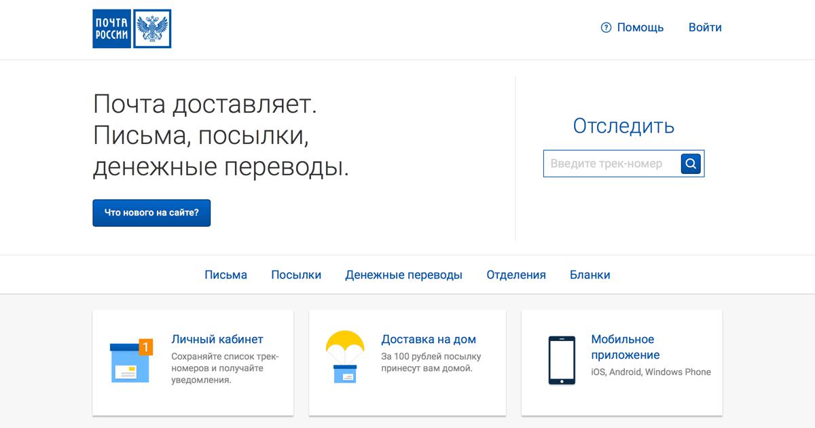Open the Письма section

pyautogui.click(x=226, y=275)
